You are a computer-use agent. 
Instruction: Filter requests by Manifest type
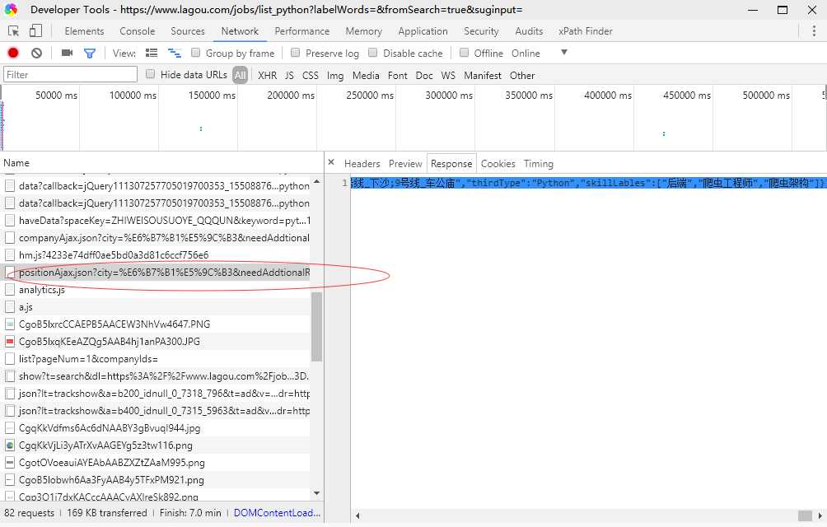483,76
